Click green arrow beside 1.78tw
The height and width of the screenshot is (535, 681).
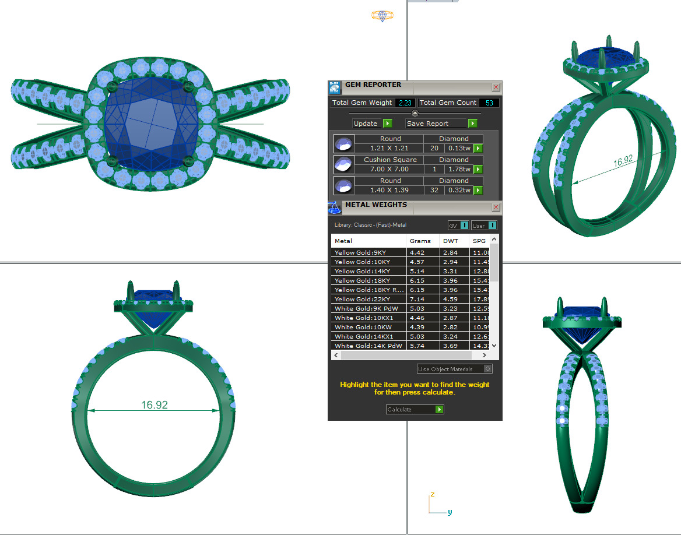point(478,169)
